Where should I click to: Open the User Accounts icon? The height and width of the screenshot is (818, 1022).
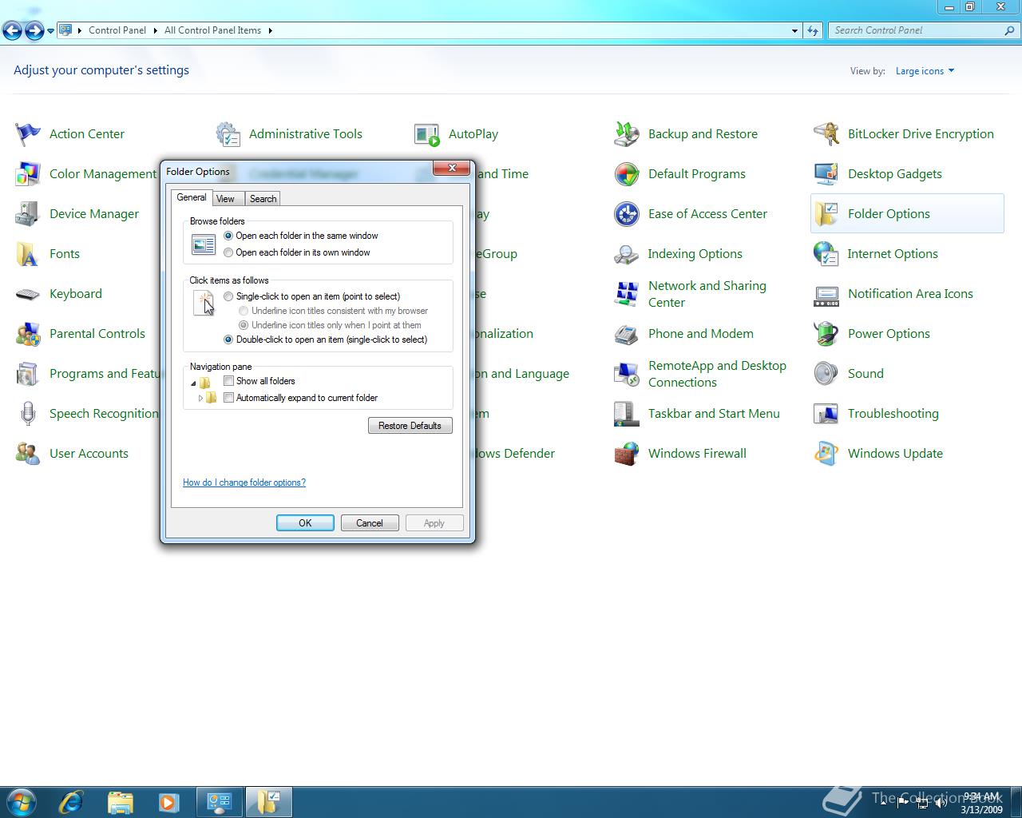(x=28, y=454)
